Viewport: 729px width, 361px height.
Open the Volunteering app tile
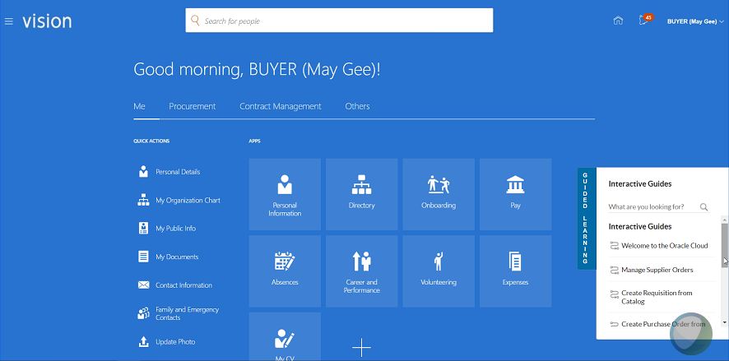coord(438,271)
